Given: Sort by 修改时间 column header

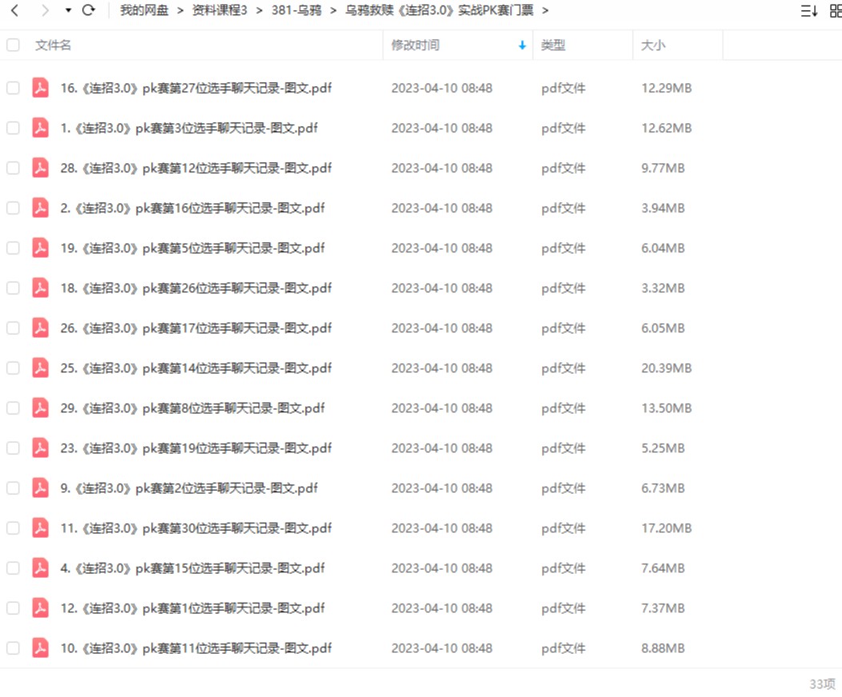Looking at the screenshot, I should 415,45.
